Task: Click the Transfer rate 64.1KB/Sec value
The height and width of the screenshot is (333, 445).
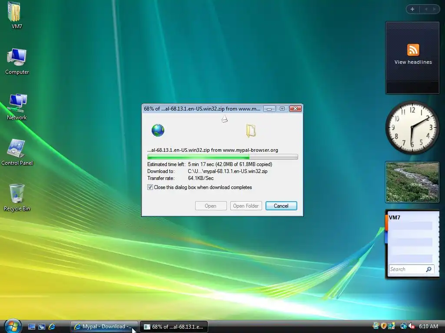Action: [x=201, y=178]
